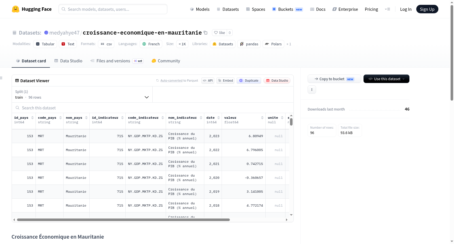Open Enterprise in the navigation

click(x=345, y=9)
